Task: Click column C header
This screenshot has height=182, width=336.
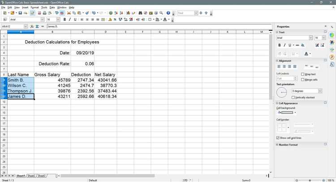Action: [x=82, y=32]
